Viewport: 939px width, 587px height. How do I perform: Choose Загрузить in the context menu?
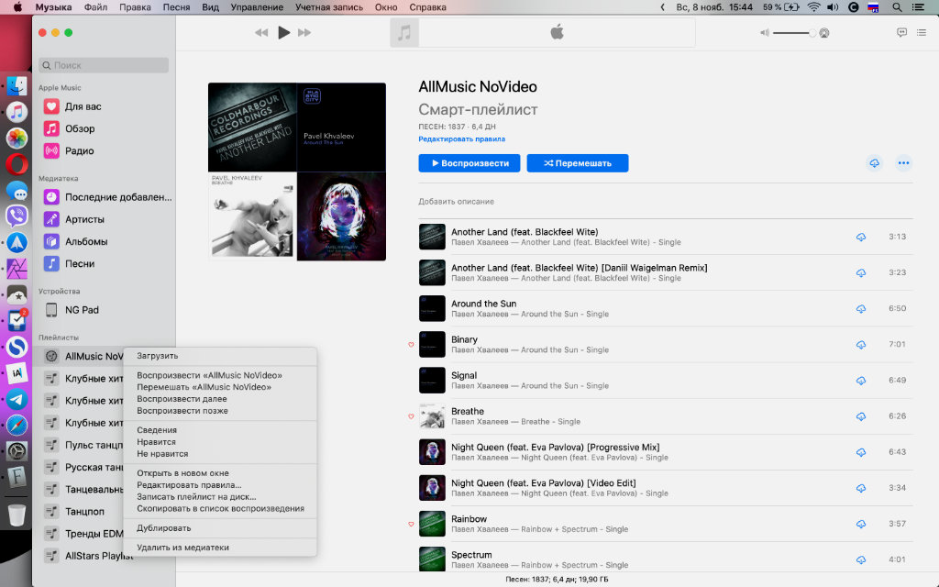click(x=220, y=356)
